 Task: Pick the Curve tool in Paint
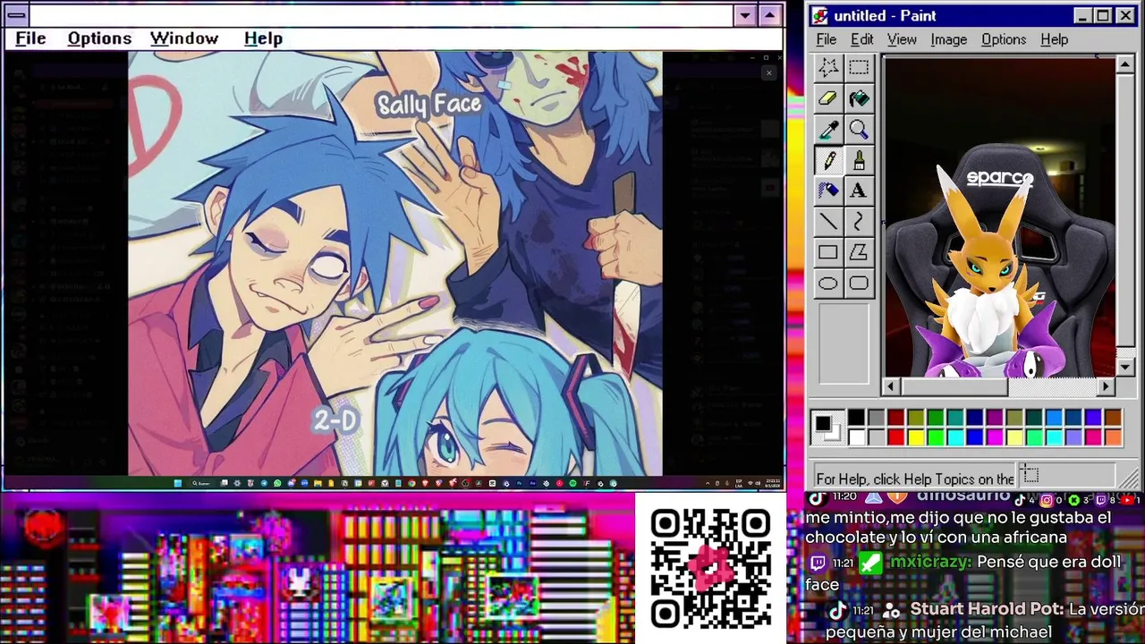859,222
